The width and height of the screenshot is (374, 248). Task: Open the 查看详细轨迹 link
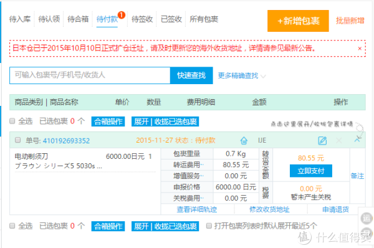click(x=197, y=209)
